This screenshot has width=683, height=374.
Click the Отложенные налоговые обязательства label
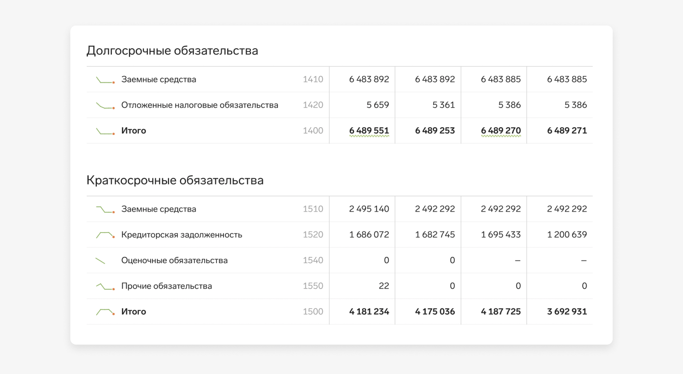(199, 105)
